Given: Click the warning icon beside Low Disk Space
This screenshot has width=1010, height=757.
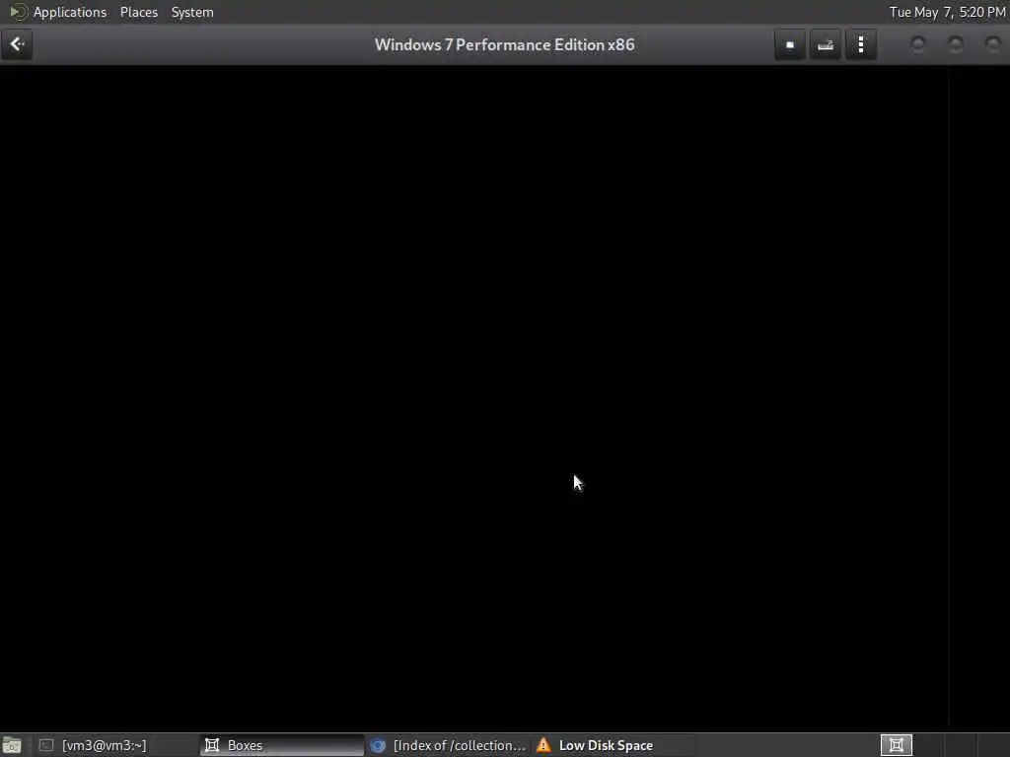Looking at the screenshot, I should [543, 745].
